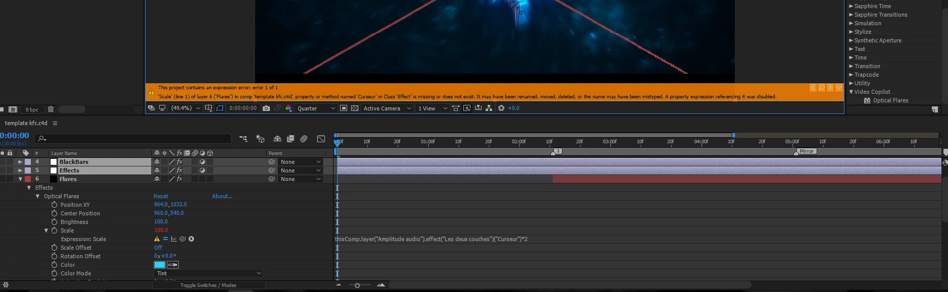
Task: Click the expression graph icon
Action: click(174, 239)
